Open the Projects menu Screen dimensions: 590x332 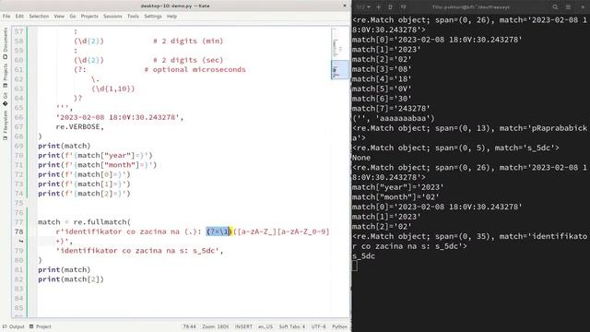click(89, 17)
